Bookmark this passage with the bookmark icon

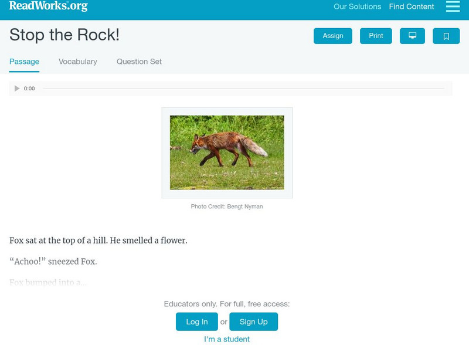(446, 36)
